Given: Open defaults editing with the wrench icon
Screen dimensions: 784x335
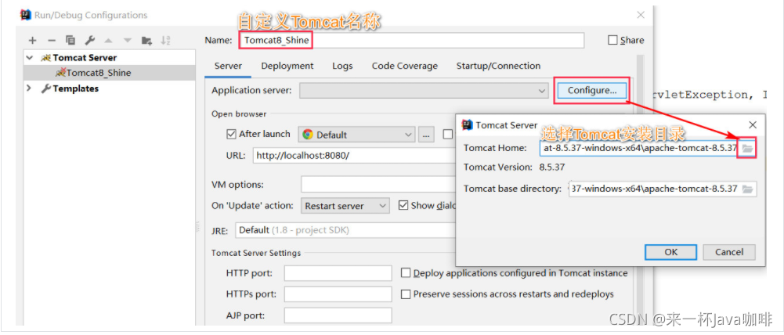Looking at the screenshot, I should point(89,41).
